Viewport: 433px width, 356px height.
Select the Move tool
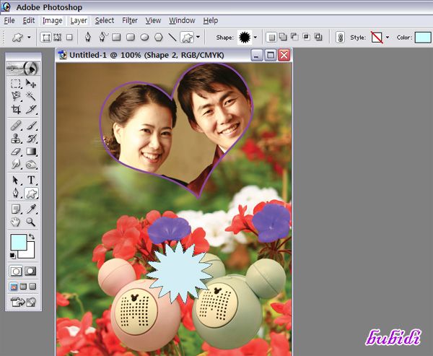(30, 84)
